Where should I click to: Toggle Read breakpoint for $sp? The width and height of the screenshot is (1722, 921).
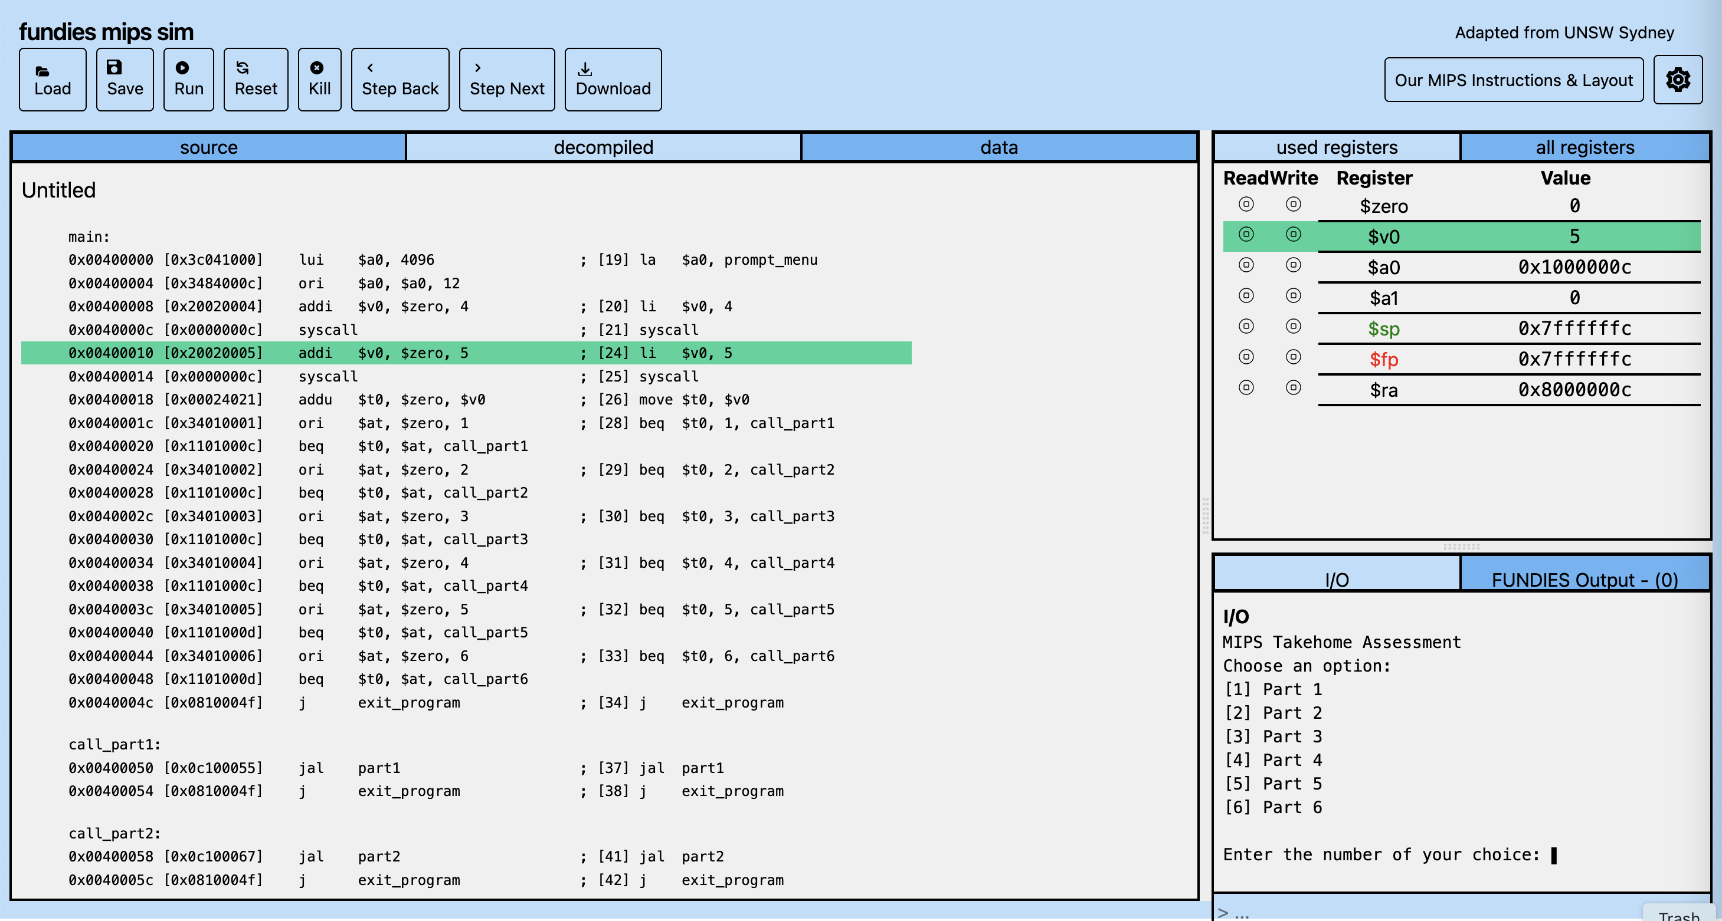click(x=1246, y=326)
